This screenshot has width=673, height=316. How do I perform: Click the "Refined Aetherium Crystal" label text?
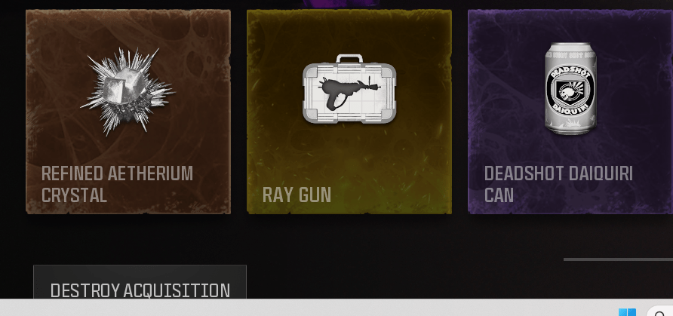[117, 184]
